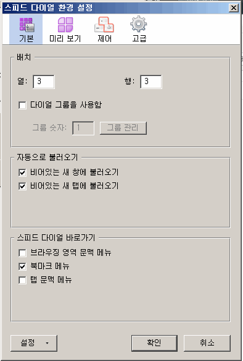Uncheck 비어있는 새 창에 불러오기
This screenshot has width=243, height=361.
[22, 172]
